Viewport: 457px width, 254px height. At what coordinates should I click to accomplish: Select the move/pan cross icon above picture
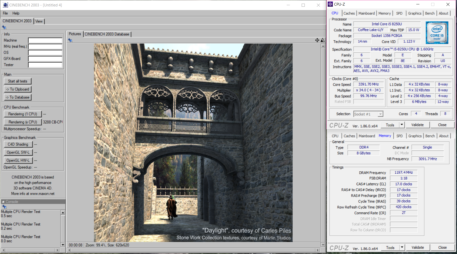[x=317, y=40]
